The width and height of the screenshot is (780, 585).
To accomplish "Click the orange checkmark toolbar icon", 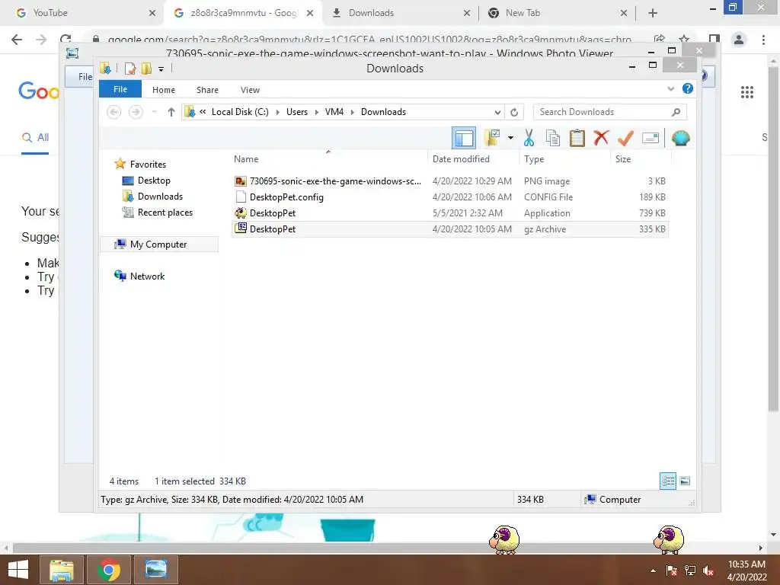I will point(625,138).
